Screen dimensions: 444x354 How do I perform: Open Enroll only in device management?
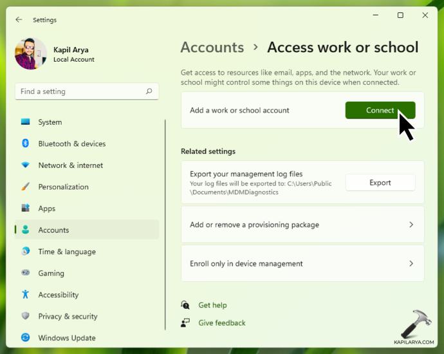(302, 263)
